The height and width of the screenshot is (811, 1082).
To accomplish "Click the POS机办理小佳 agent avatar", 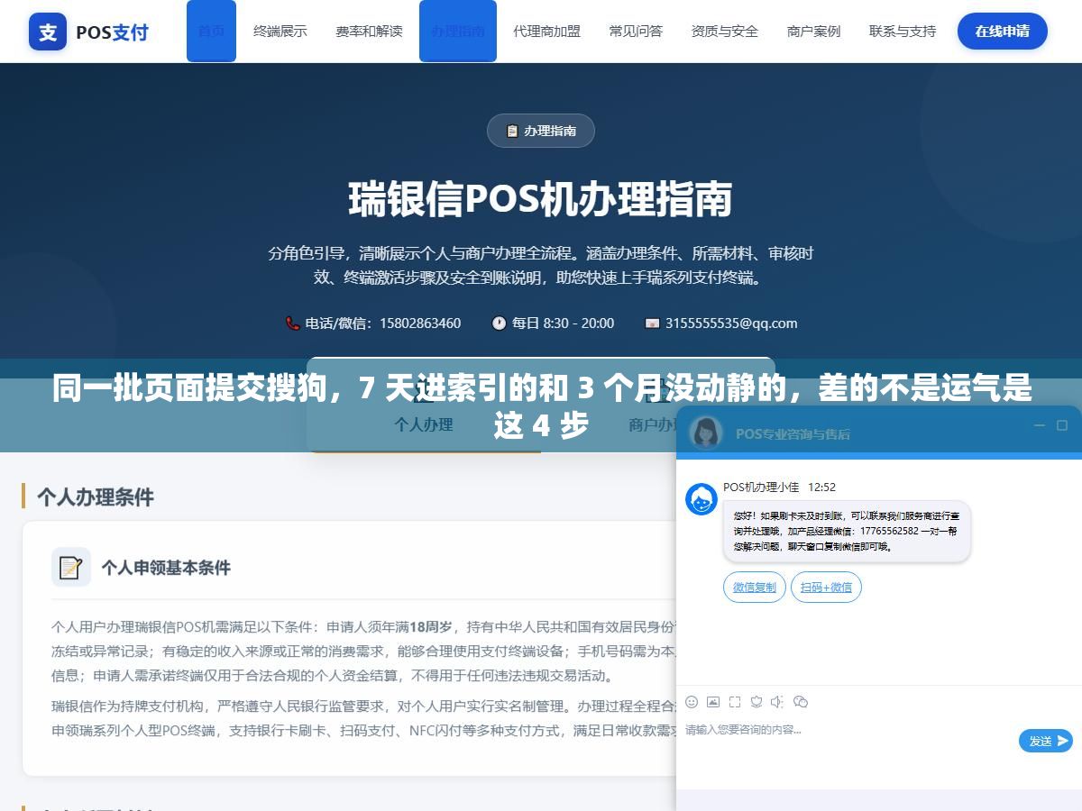I will click(701, 499).
